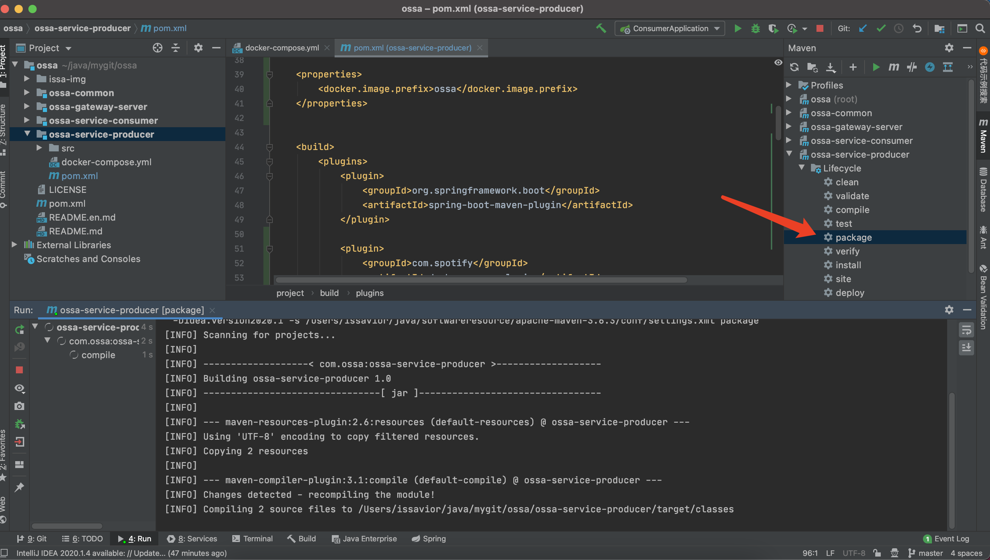Generate sources and update folders icon in Maven
Screen dimensions: 990x560
(812, 67)
